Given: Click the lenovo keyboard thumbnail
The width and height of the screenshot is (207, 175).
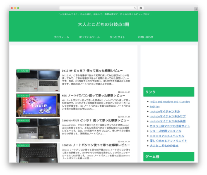Looking at the screenshot, I should click(x=38, y=153).
